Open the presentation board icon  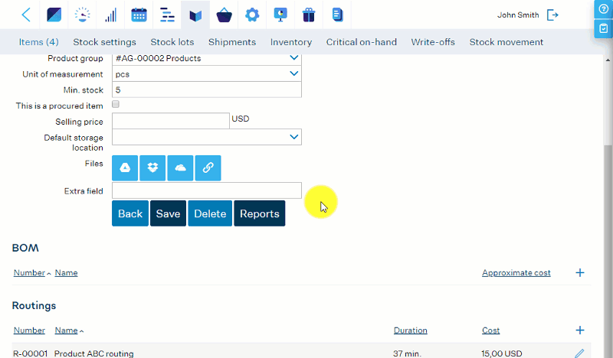pos(280,15)
